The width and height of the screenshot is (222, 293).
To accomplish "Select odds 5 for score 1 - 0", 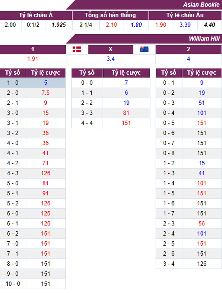I will pos(46,83).
